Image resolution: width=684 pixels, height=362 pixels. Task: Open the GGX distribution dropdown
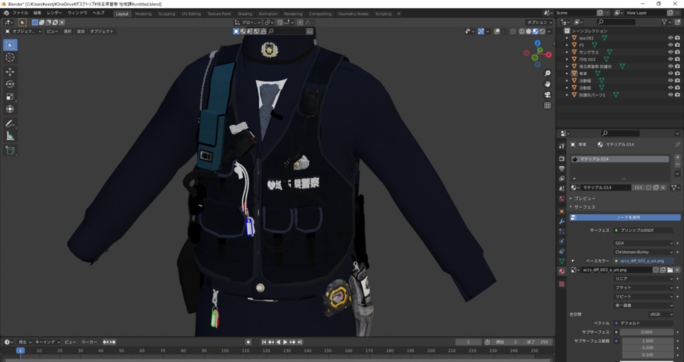644,243
